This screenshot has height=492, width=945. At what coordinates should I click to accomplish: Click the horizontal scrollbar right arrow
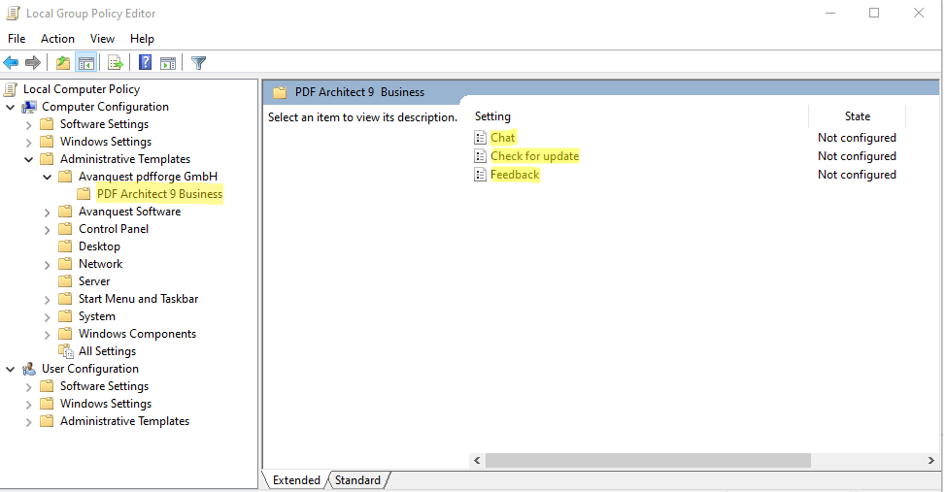(931, 461)
